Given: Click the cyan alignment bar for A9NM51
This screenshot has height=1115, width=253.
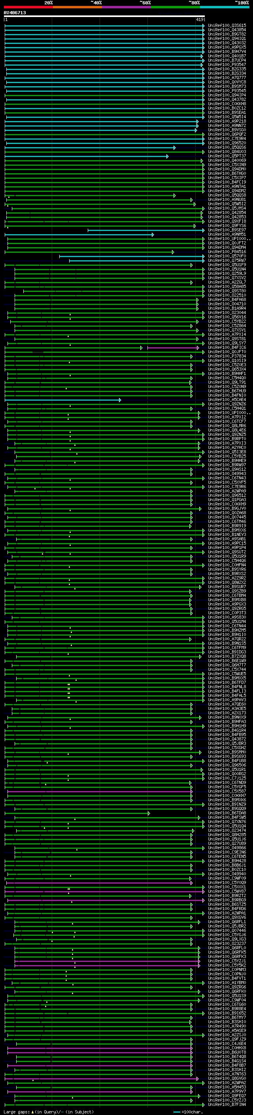Looking at the screenshot, I should [x=79, y=235].
